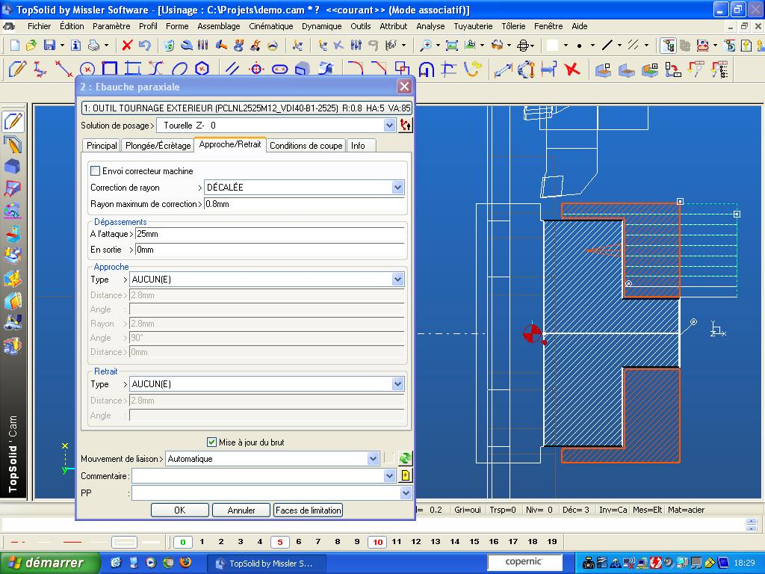
Task: Select the Polygon (hexagon) sketch tool
Action: (202, 69)
